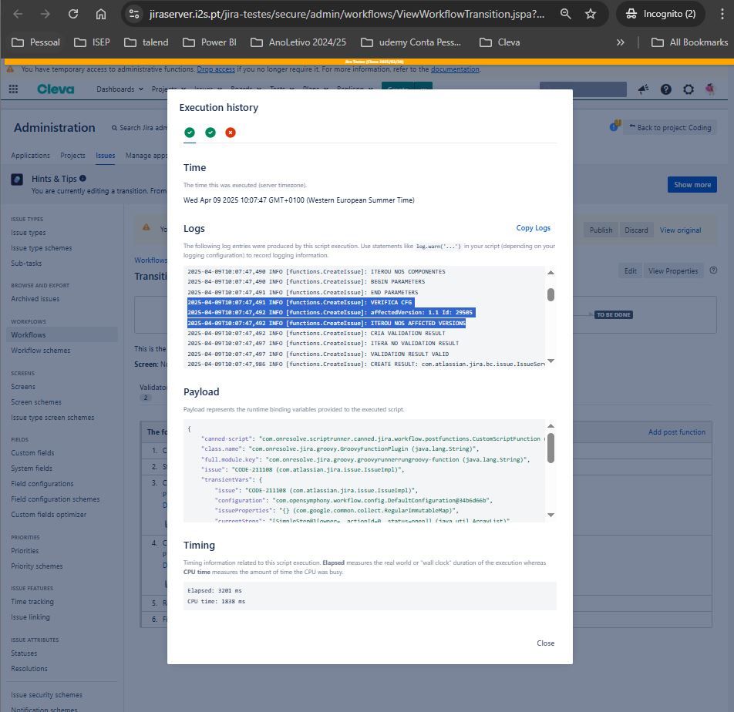734x712 pixels.
Task: Select the first successful execution tab
Action: point(190,133)
